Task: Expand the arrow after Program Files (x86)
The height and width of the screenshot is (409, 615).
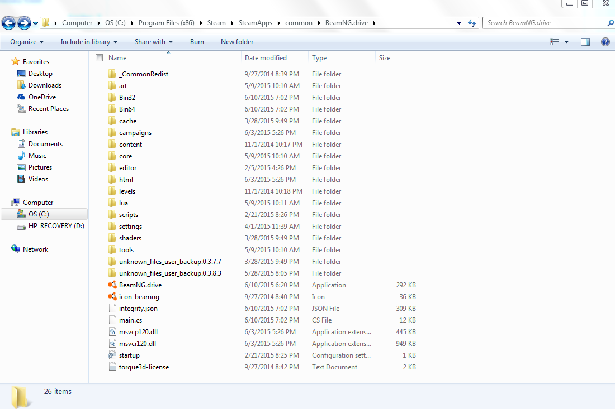Action: [x=201, y=23]
